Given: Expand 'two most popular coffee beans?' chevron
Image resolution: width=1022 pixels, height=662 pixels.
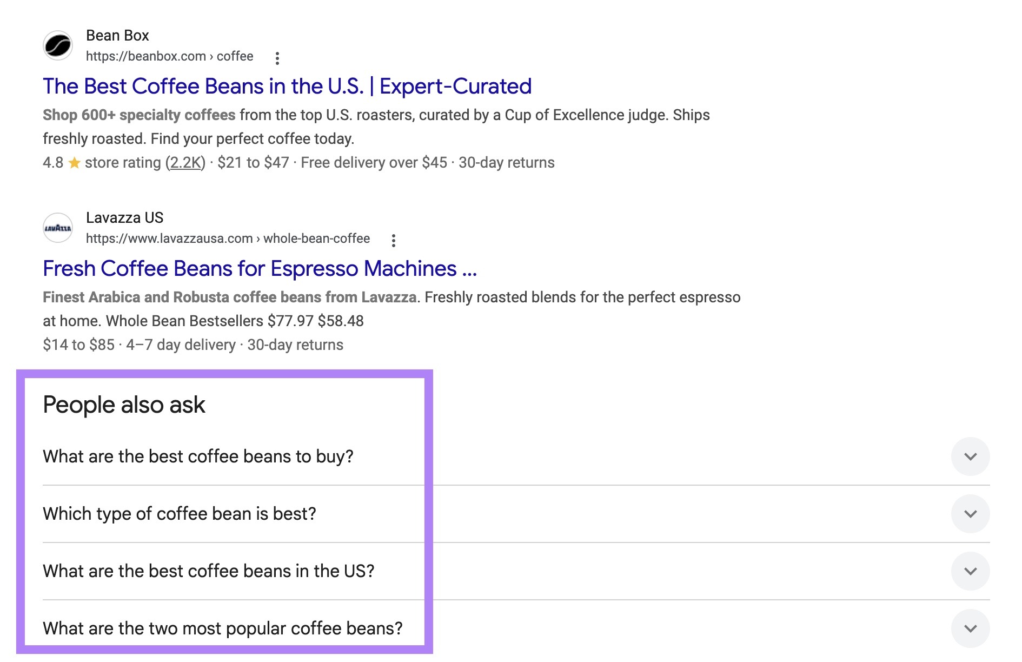Looking at the screenshot, I should click(971, 628).
